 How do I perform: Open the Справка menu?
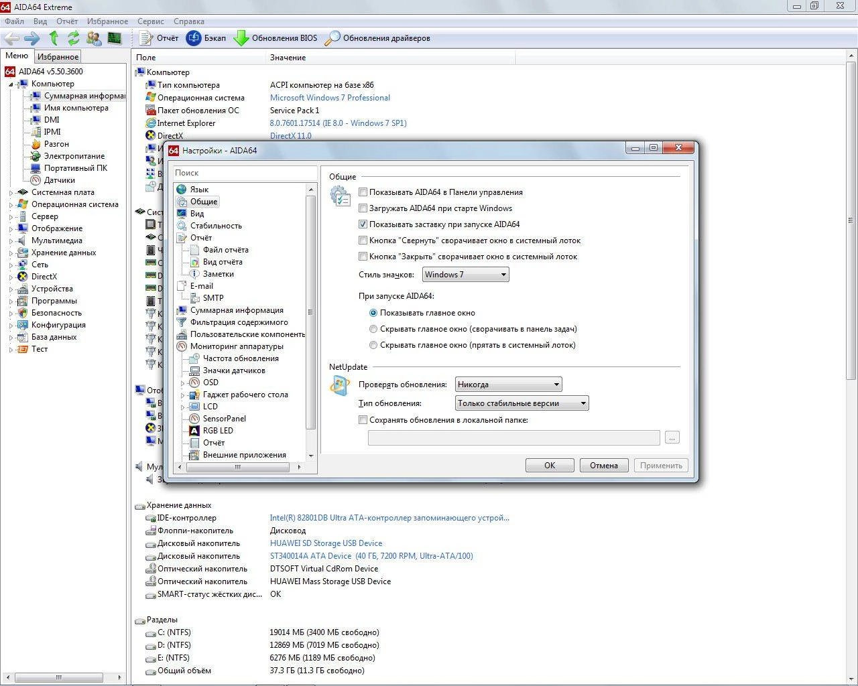[x=188, y=21]
